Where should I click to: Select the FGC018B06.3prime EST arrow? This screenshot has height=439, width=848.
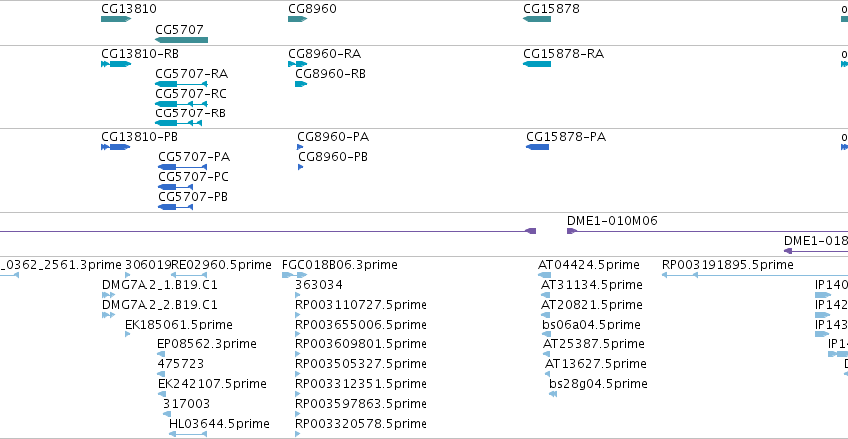point(295,275)
